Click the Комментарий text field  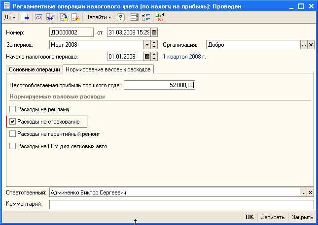tap(181, 204)
